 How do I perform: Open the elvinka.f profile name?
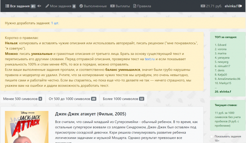pos(231,6)
